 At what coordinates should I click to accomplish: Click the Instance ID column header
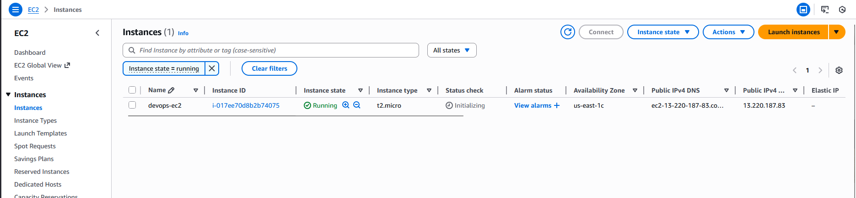click(229, 90)
